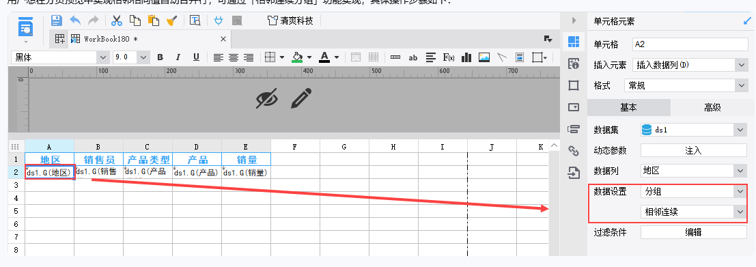This screenshot has width=756, height=267.
Task: Align cell text right
Action: (x=249, y=57)
